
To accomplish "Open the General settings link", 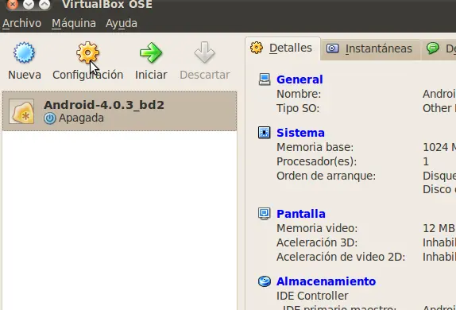I will tap(299, 79).
